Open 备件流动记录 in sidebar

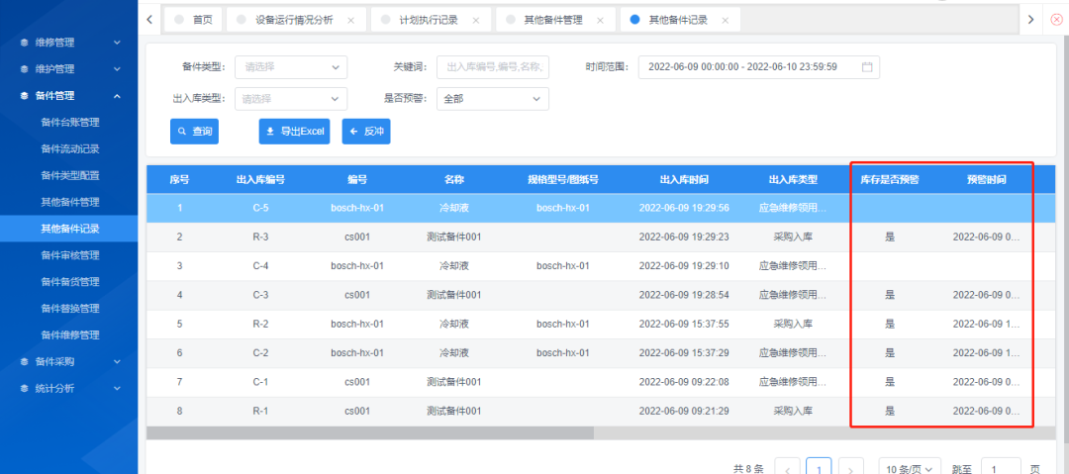(x=70, y=148)
